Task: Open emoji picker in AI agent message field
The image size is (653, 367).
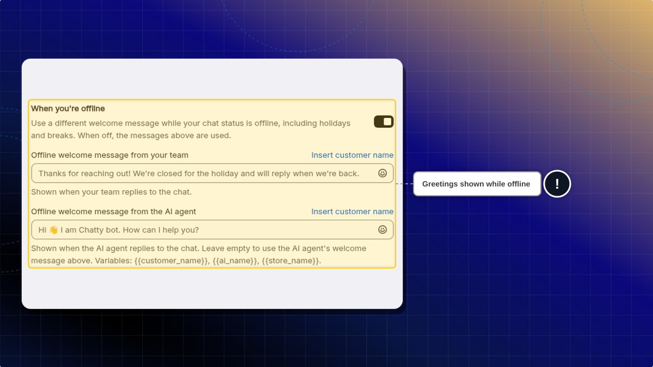Action: click(x=383, y=229)
